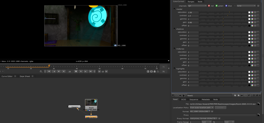Screen dimensions: 264x123
Task: Float the Read1 properties panel
Action: [257, 96]
